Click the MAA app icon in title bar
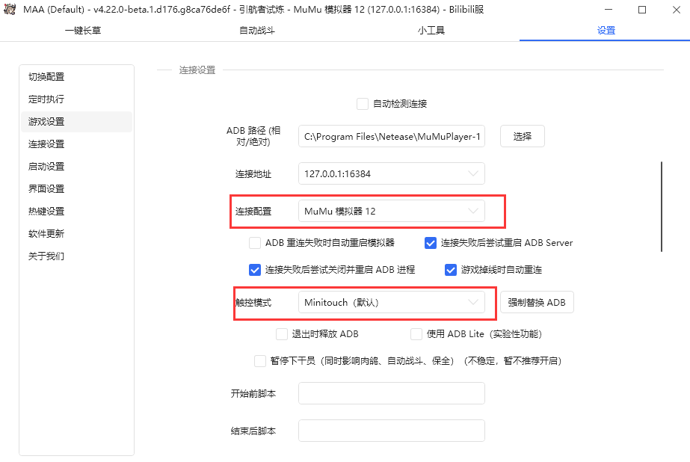This screenshot has width=690, height=462. (x=10, y=10)
